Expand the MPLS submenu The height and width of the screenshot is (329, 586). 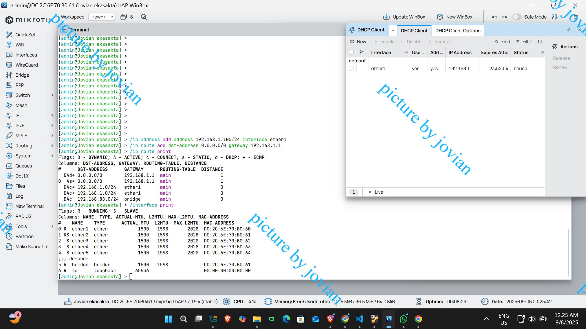[x=52, y=136]
